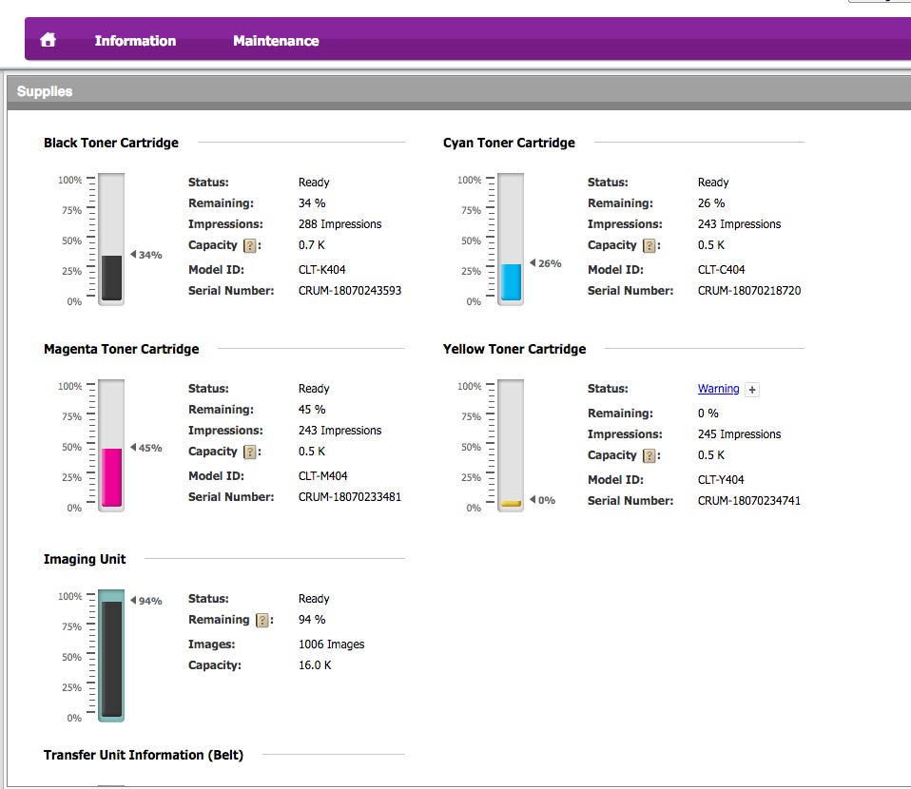
Task: Click the cyan toner level gauge
Action: (511, 240)
